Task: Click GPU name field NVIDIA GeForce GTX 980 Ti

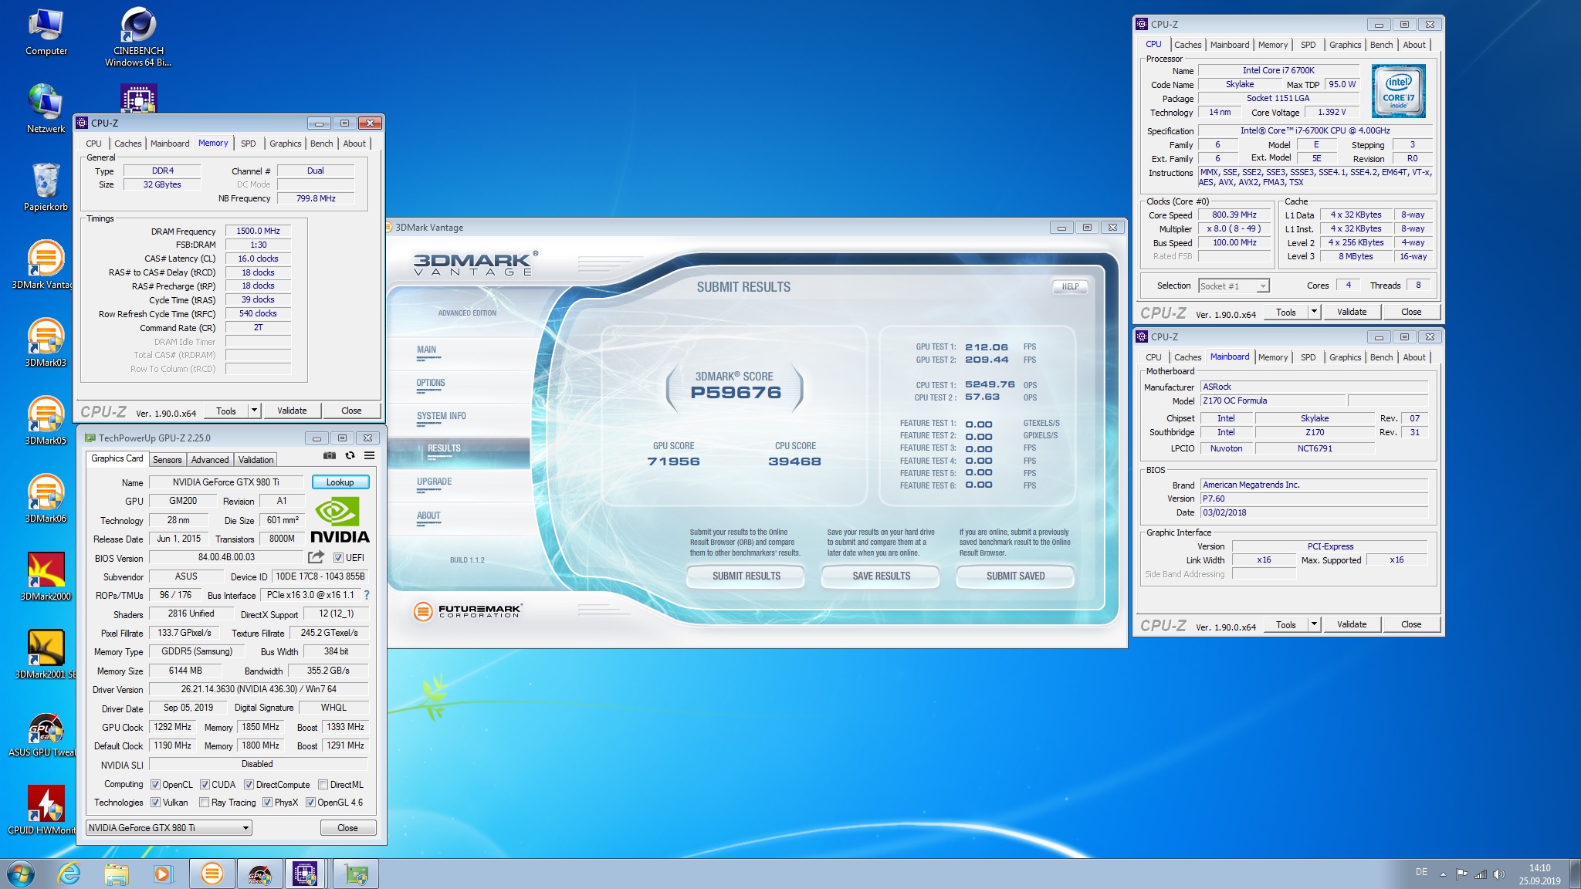Action: pos(226,482)
